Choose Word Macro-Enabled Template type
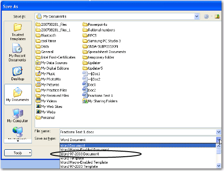Image resolution: width=224 pixels, height=171 pixels. tap(138, 162)
